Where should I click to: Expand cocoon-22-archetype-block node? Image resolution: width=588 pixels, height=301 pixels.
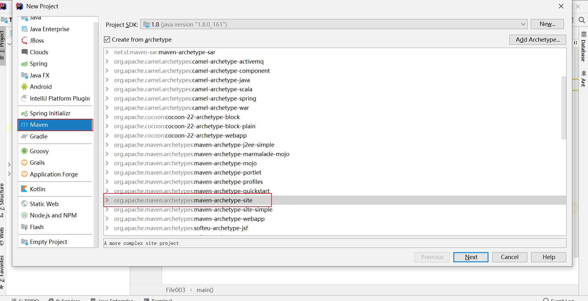107,117
